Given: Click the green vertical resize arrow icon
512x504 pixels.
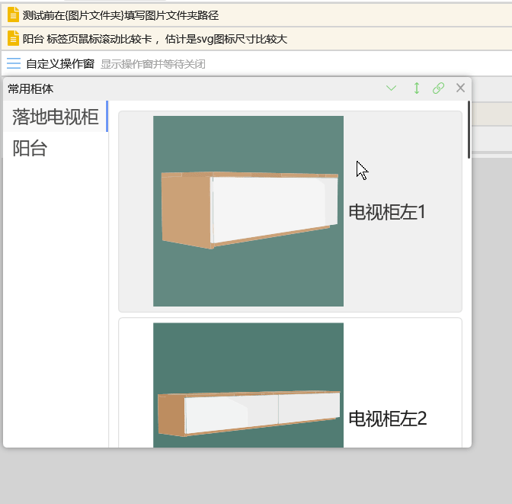Looking at the screenshot, I should tap(416, 88).
